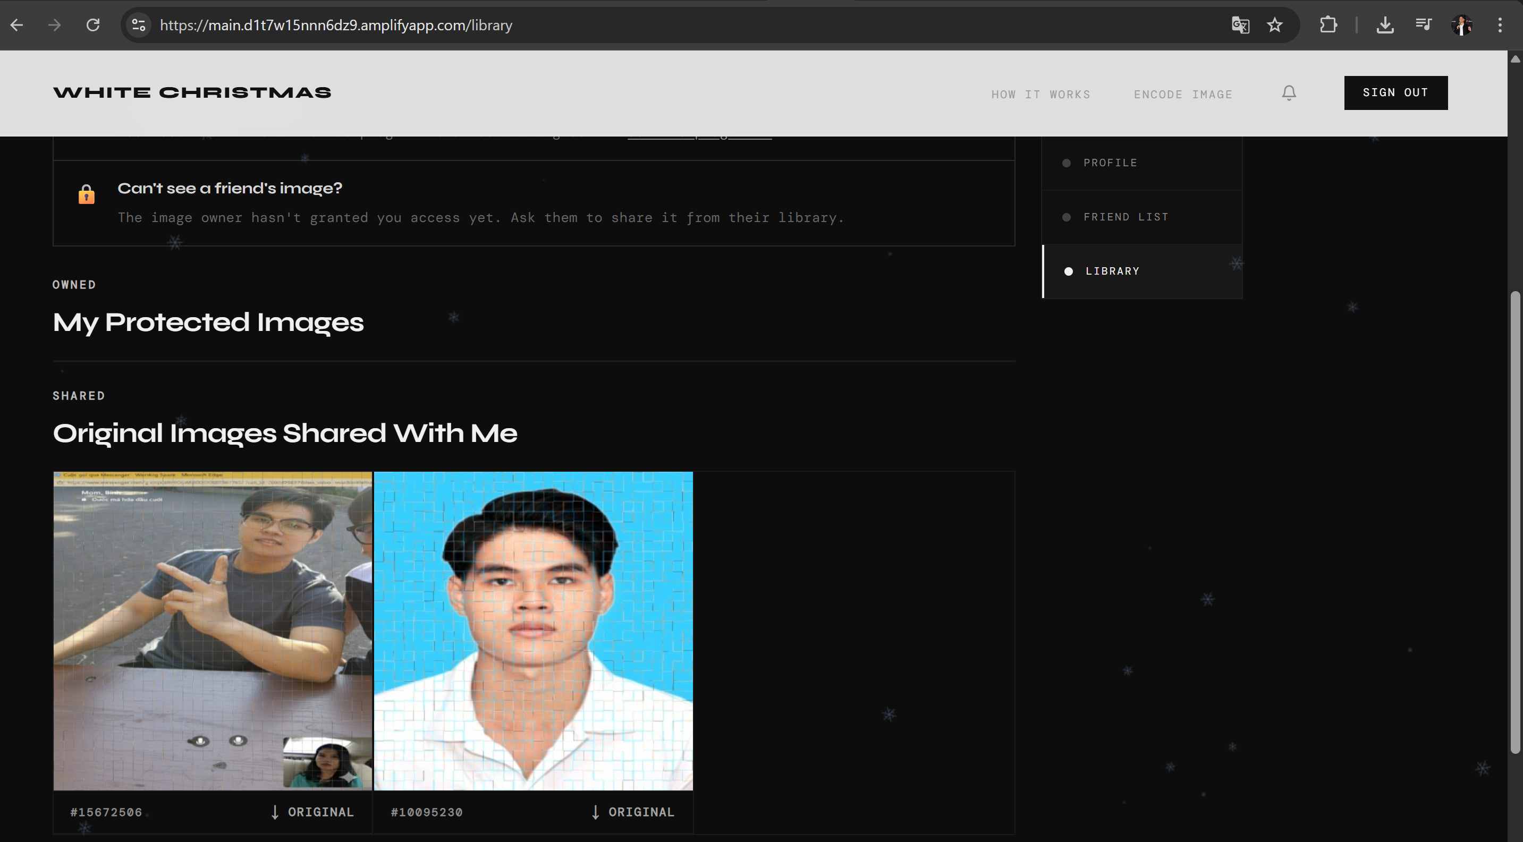Open the How It Works link

point(1040,95)
